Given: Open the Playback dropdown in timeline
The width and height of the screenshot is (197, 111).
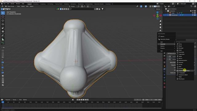Looking at the screenshot, I should pos(8,100).
